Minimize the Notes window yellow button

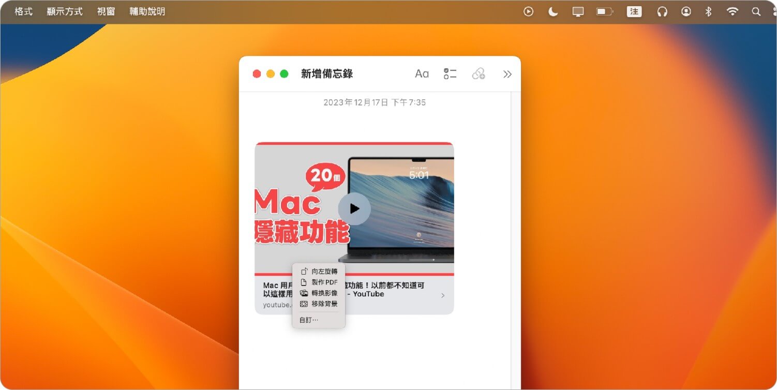[x=271, y=74]
